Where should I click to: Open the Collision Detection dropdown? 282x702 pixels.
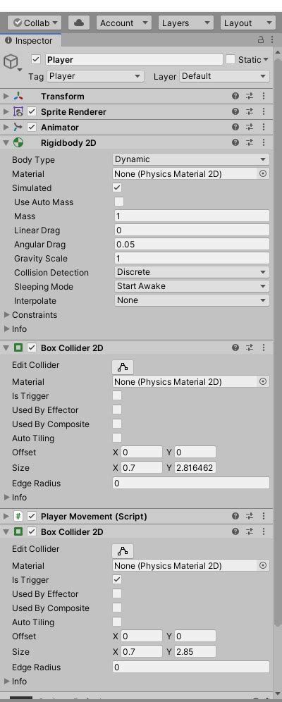191,272
